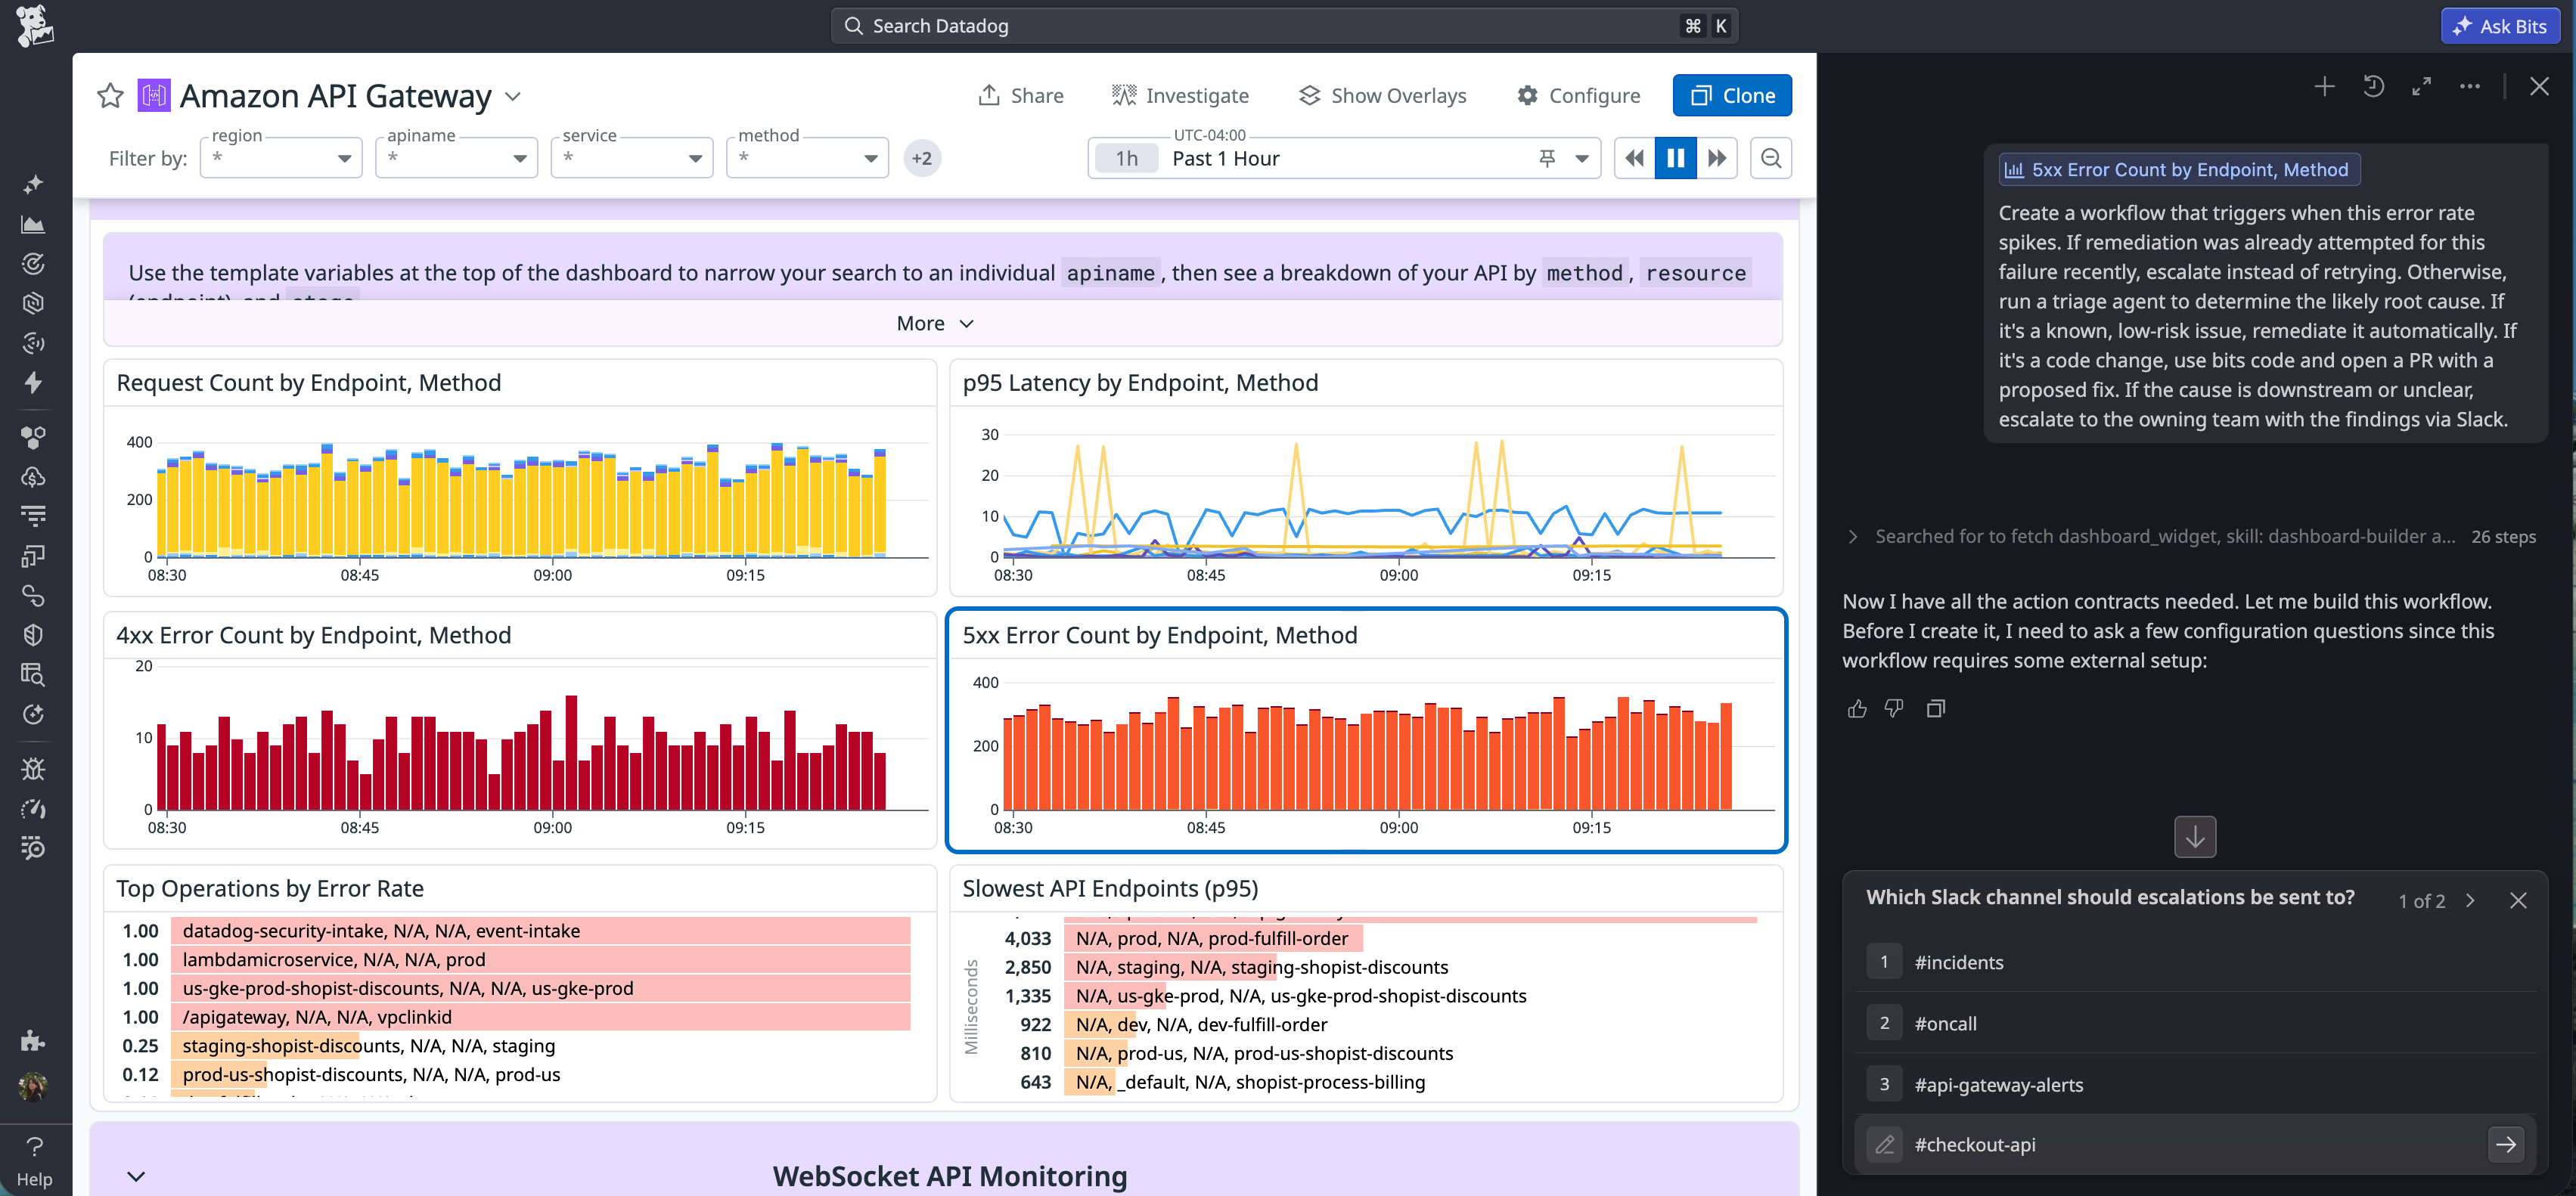2576x1196 pixels.
Task: Open the area chart dashboards sidebar icon
Action: [x=33, y=224]
